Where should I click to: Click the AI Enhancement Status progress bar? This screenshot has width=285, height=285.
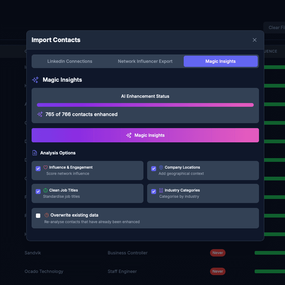coord(145,105)
